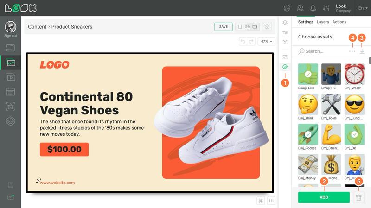
Task: Deselect the Emj_Ok asset
Action: [354, 134]
